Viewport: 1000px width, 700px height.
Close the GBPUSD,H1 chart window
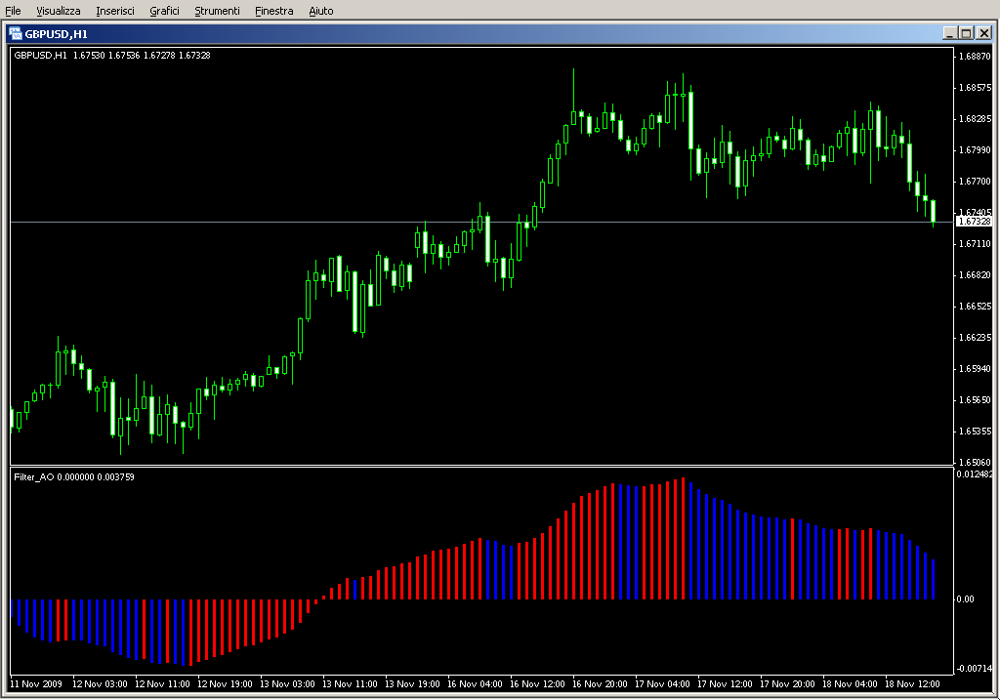pyautogui.click(x=984, y=33)
